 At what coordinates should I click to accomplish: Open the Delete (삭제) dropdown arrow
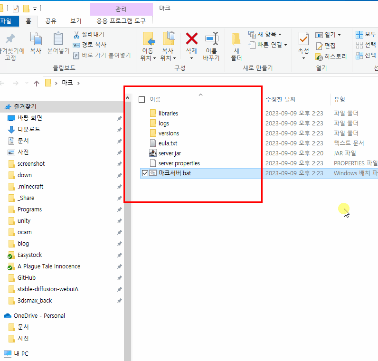[x=191, y=58]
